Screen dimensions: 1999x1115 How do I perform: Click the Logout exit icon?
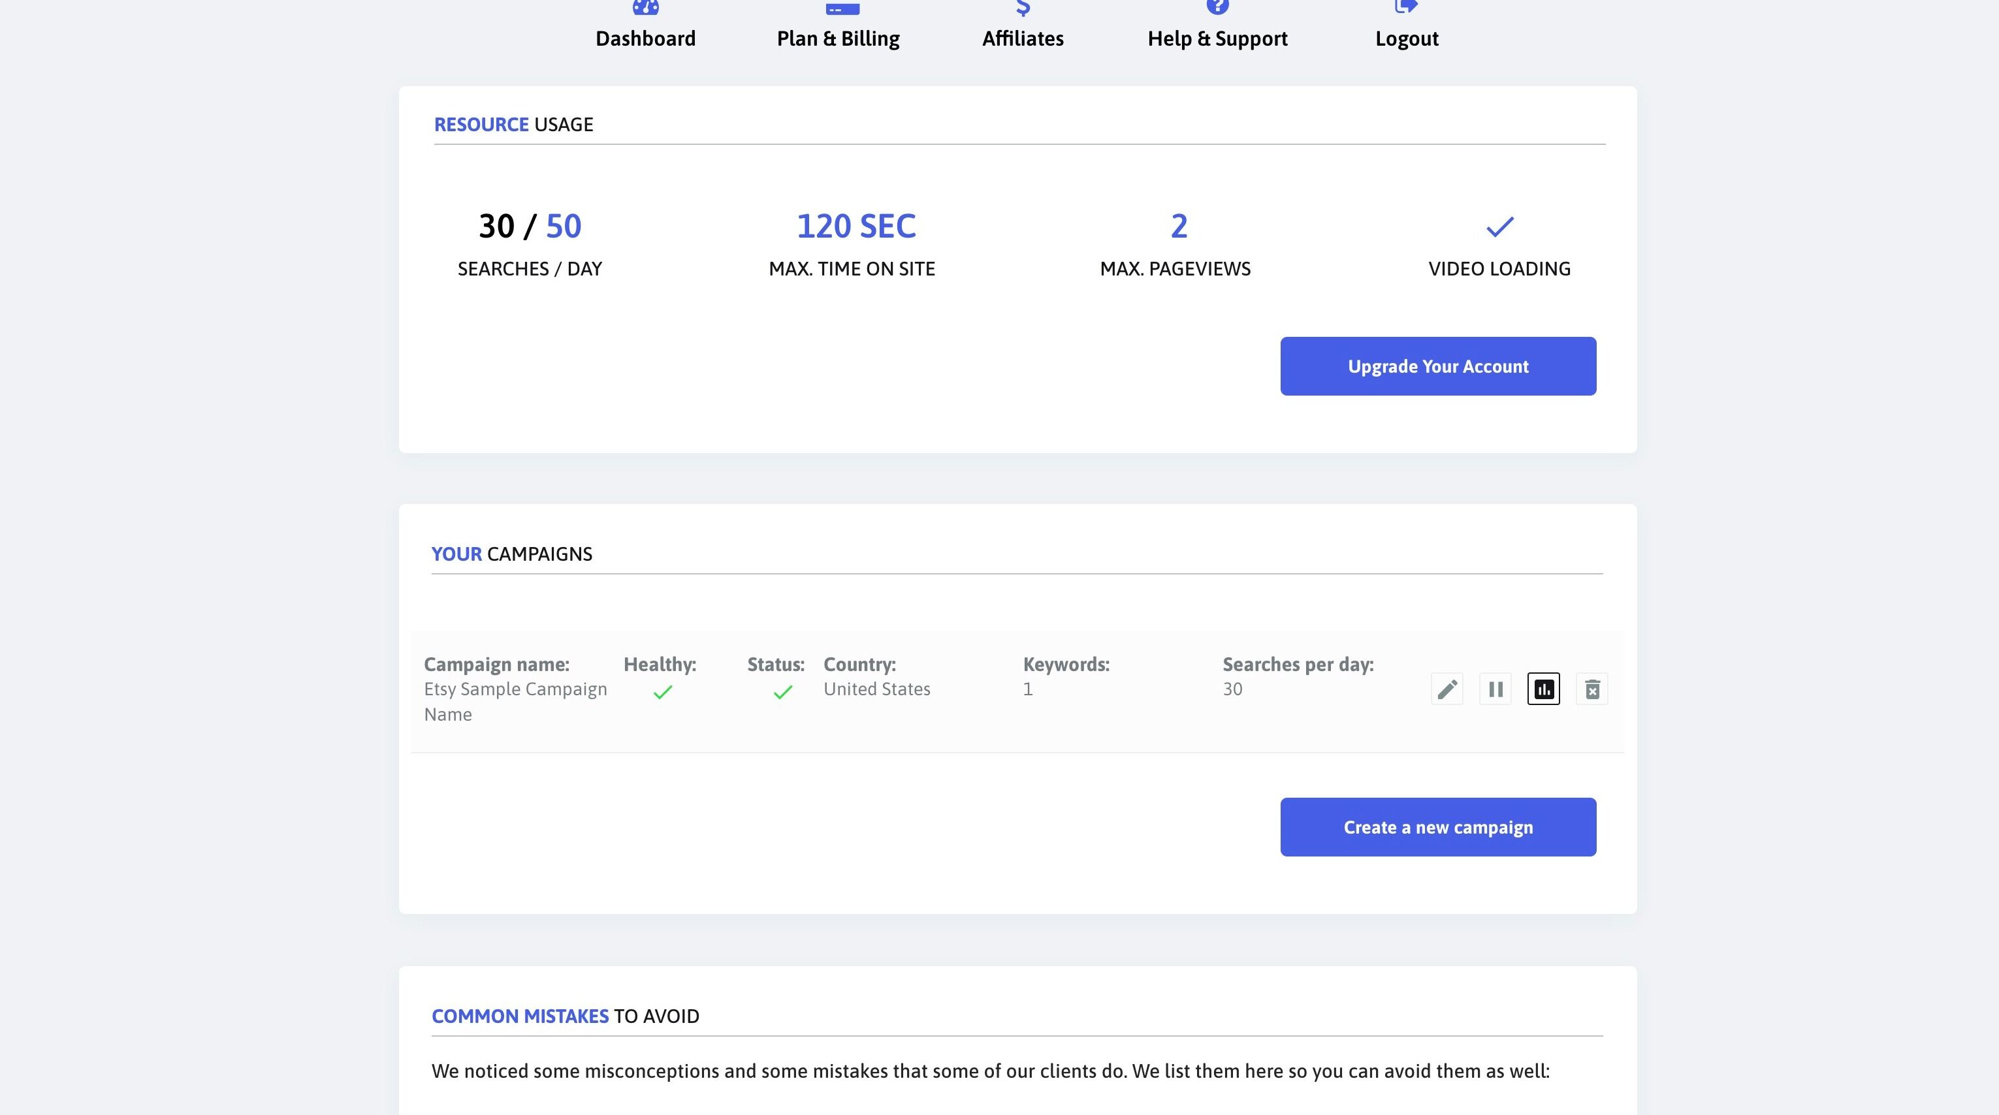[1406, 7]
